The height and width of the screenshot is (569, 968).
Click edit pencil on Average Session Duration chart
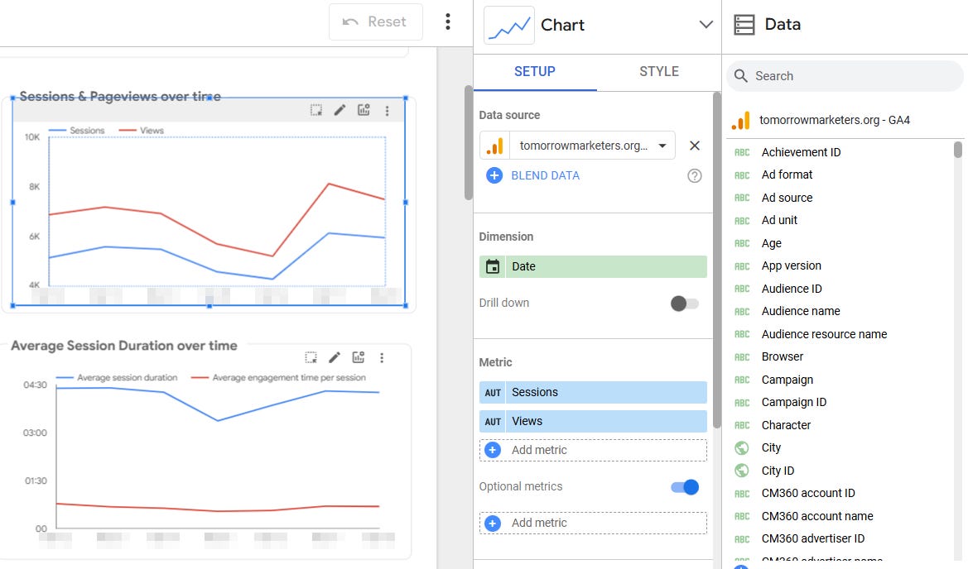coord(334,357)
